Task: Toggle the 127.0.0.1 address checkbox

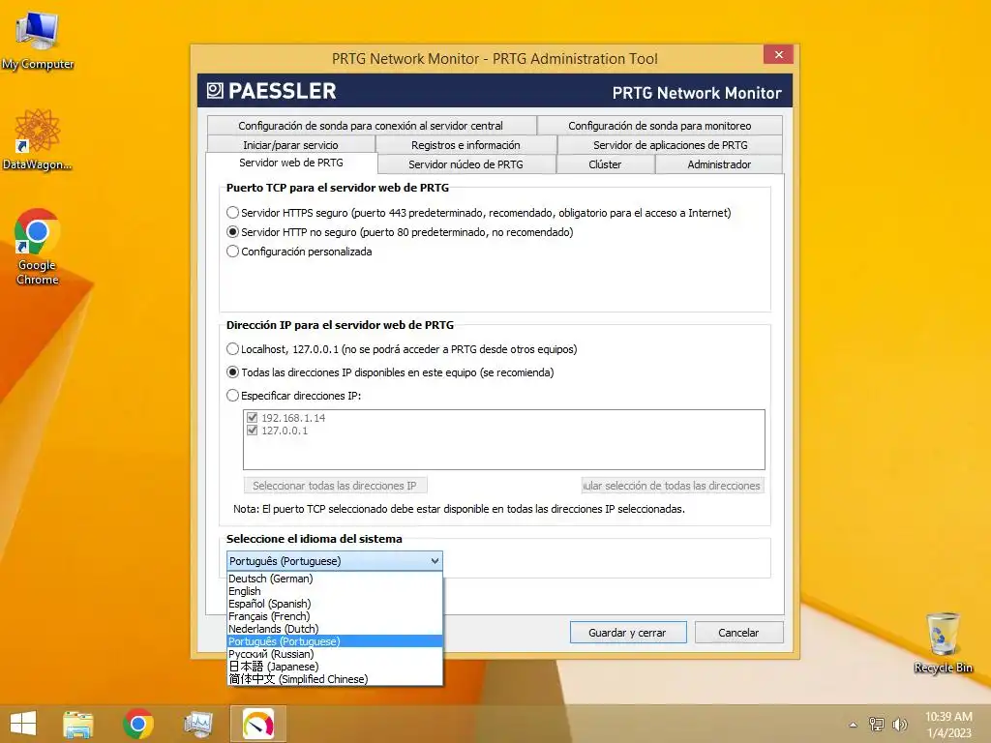Action: pos(253,431)
